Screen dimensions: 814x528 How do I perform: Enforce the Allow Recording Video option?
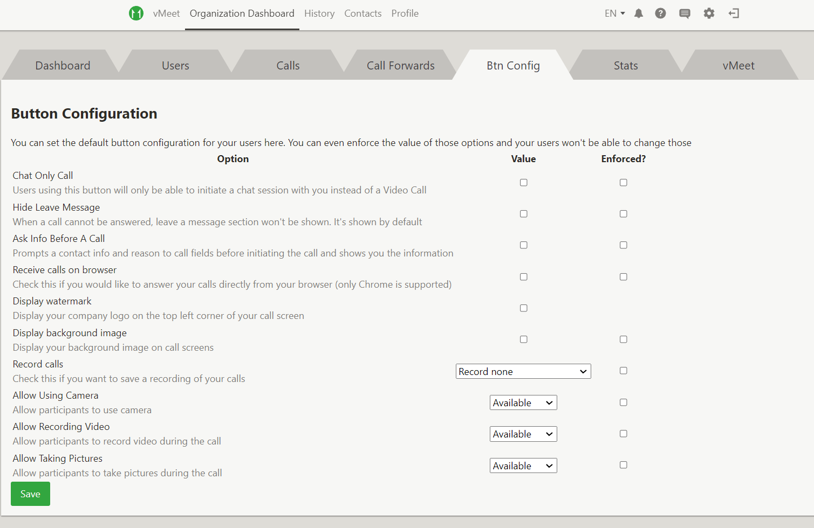pyautogui.click(x=624, y=434)
